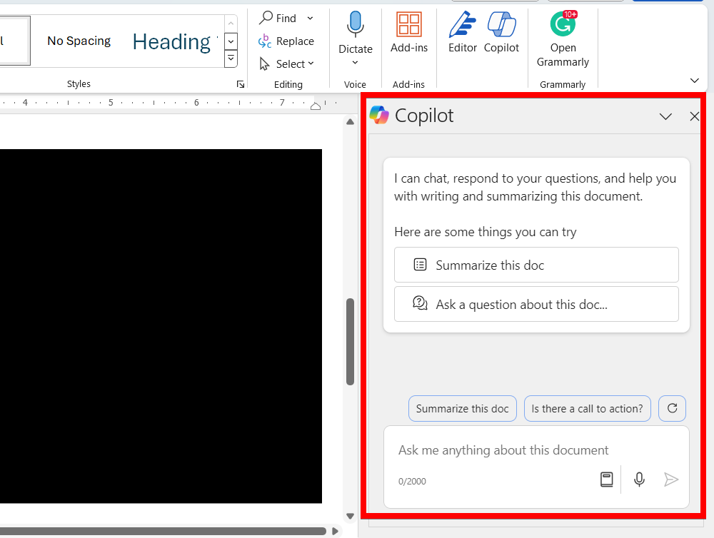Refresh the Copilot prompt suggestions
Viewport: 714px width, 538px height.
(672, 408)
